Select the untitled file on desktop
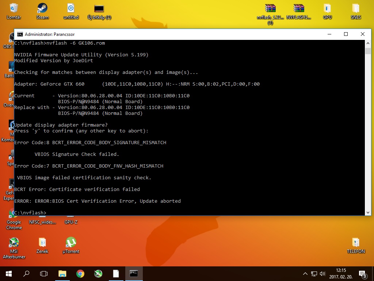The width and height of the screenshot is (374, 281). tap(71, 11)
